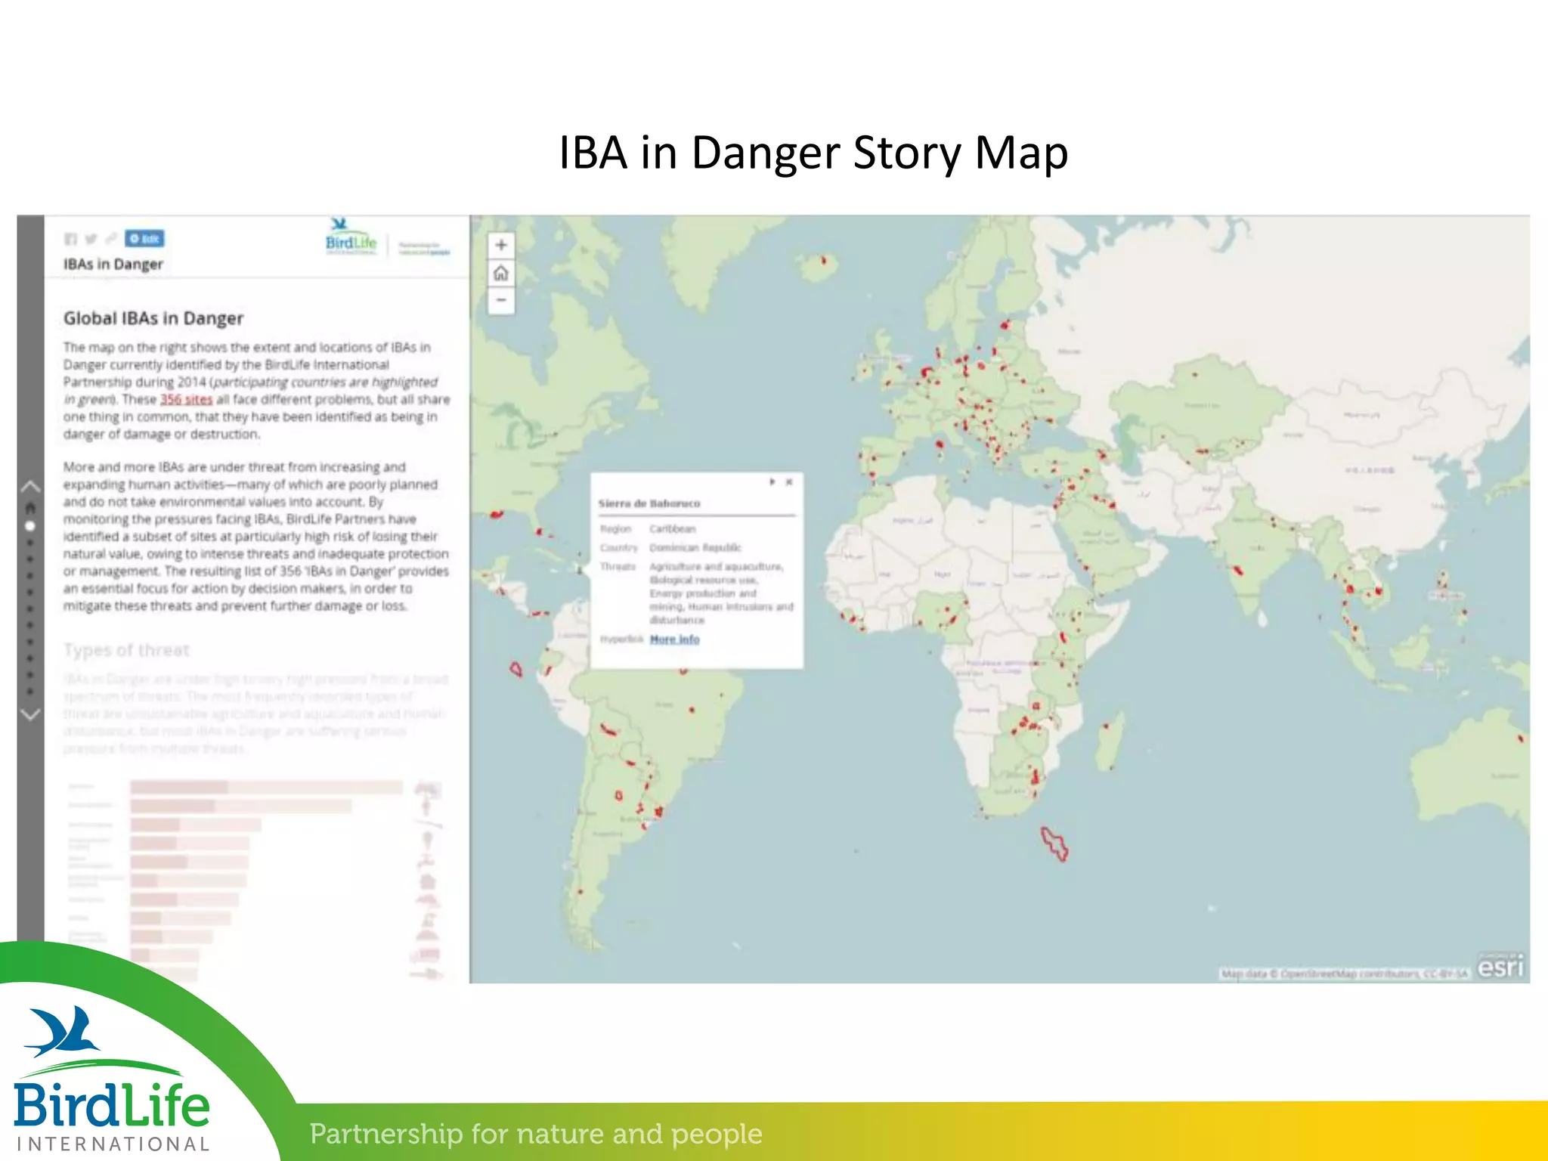This screenshot has height=1161, width=1548.
Task: Click the red outlined polygon south of Africa
Action: (x=1054, y=844)
